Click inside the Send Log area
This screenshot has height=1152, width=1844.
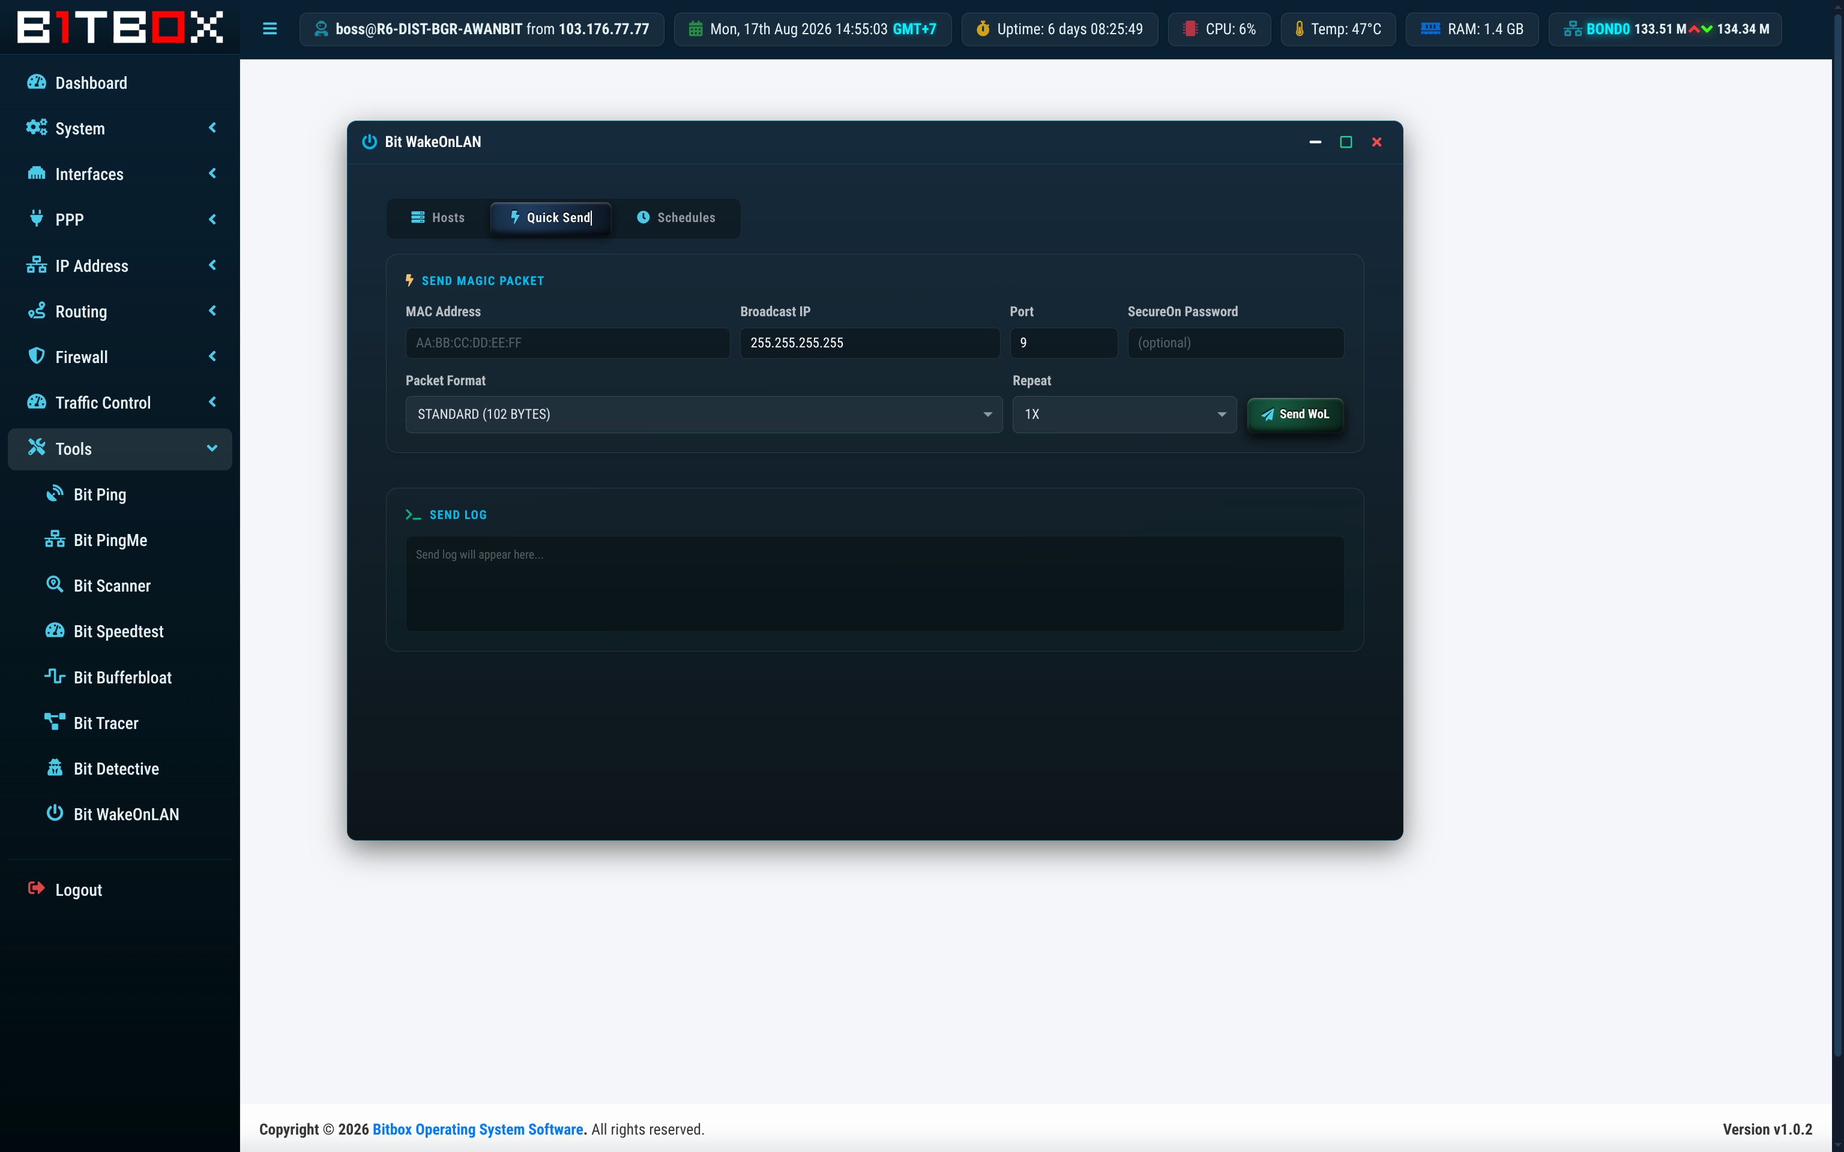pyautogui.click(x=874, y=584)
